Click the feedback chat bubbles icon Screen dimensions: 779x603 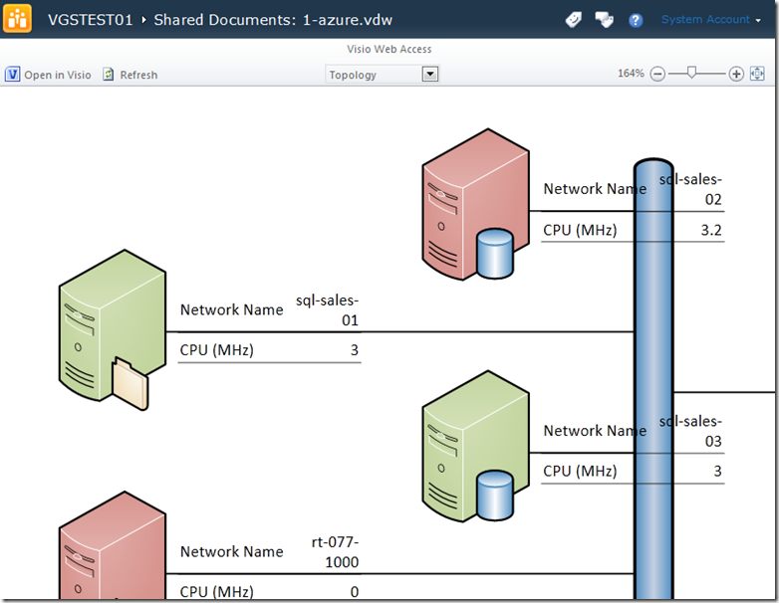[604, 20]
